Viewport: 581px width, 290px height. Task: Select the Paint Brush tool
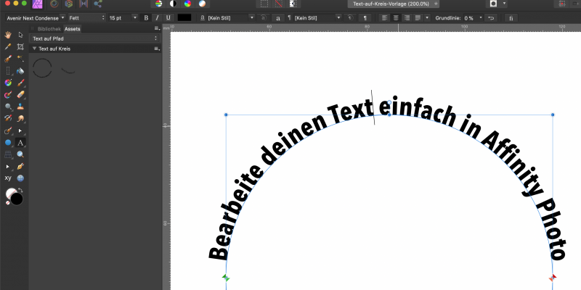click(20, 83)
